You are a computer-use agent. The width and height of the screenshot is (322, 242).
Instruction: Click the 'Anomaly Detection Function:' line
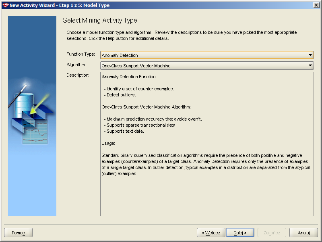pos(129,77)
